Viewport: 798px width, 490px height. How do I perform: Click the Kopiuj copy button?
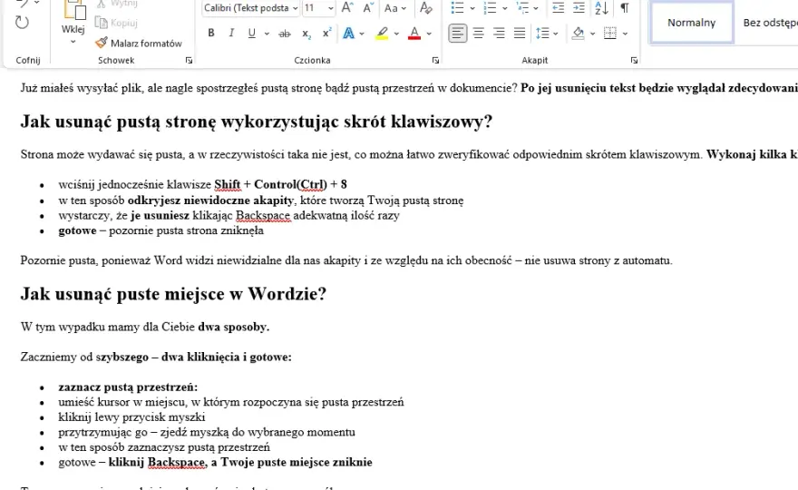coord(117,23)
